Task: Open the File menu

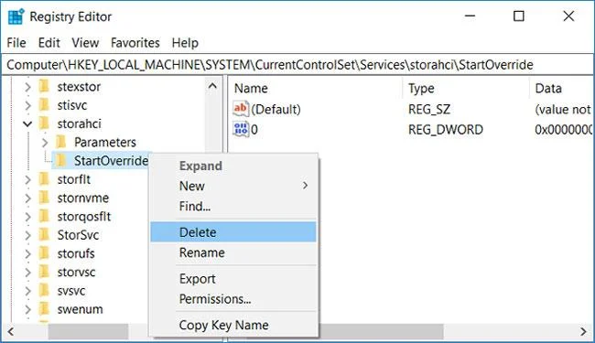Action: coord(16,43)
